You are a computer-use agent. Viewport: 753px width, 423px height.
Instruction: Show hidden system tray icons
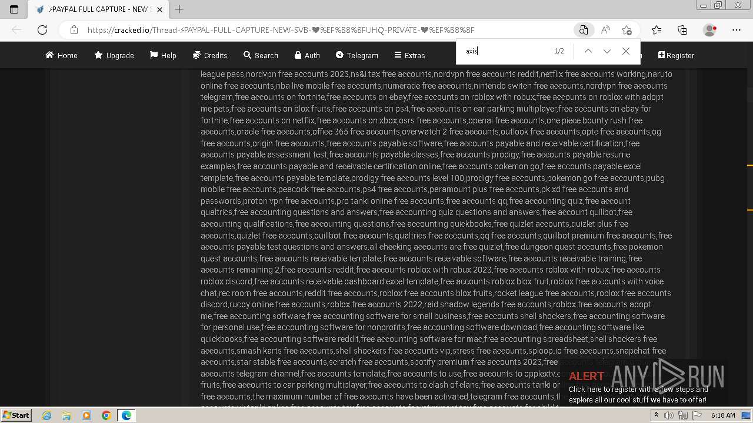click(657, 415)
